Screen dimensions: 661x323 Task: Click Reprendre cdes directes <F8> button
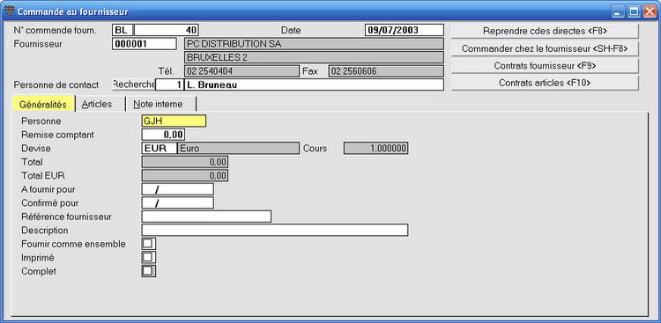coord(545,31)
